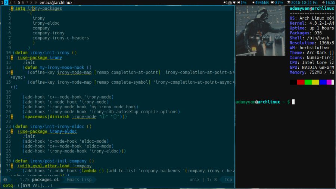
Task: Click the magenta color block in terminal
Action: pos(329,82)
